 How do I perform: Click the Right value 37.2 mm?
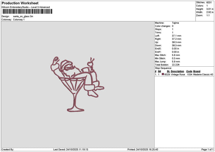pyautogui.click(x=177, y=39)
